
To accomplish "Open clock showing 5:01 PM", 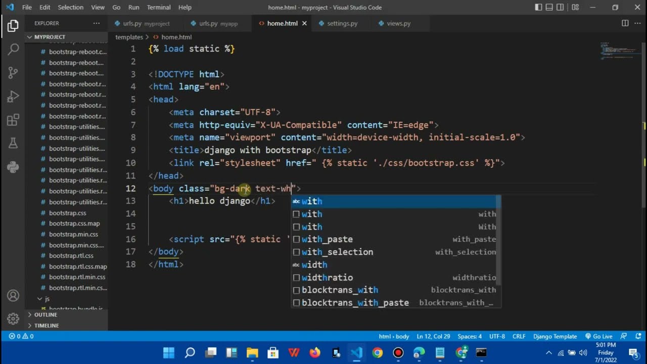I will coord(606,353).
